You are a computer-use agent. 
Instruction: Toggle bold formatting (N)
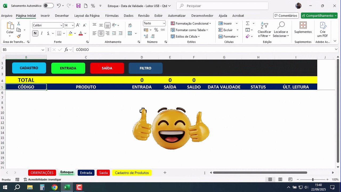pos(35,33)
